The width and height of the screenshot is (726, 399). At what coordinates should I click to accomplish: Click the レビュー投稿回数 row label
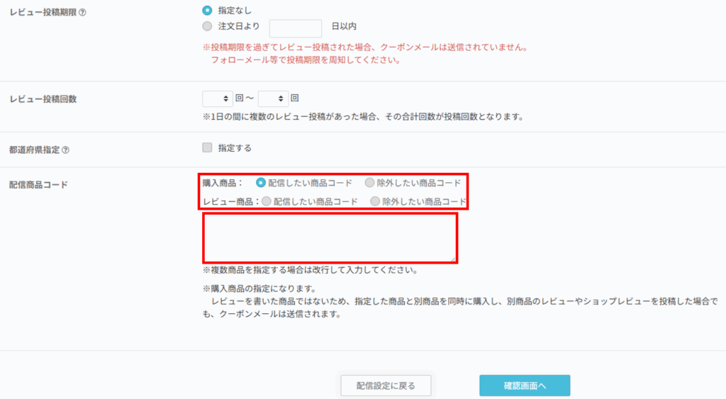(x=43, y=99)
